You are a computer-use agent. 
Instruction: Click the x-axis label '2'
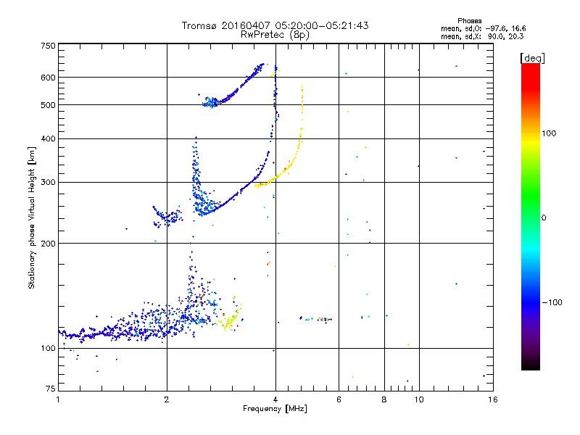pos(167,399)
